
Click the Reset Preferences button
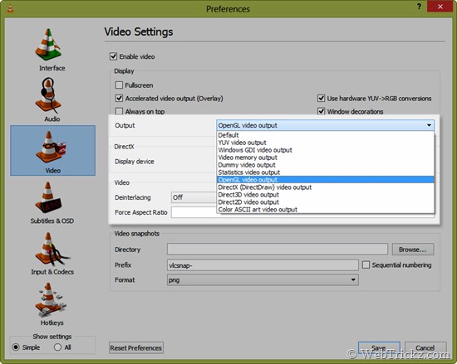tap(136, 347)
